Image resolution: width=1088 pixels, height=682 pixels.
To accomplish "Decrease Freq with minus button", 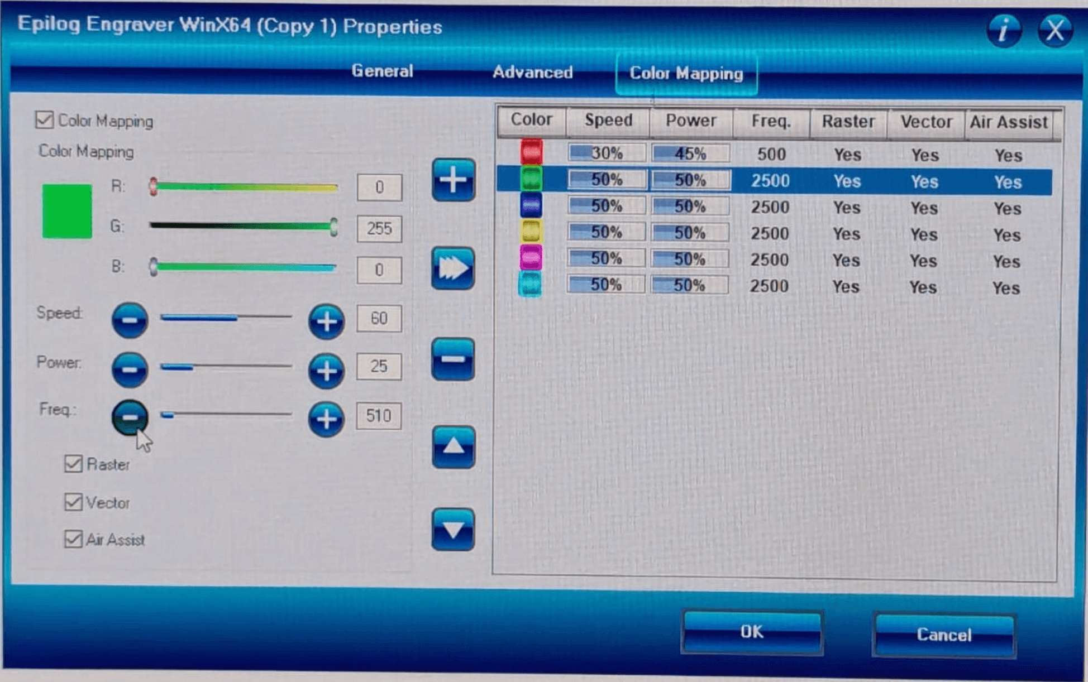I will 130,417.
